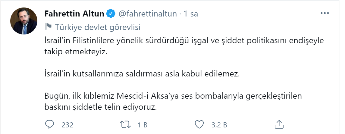Open the share tweet icon
Image resolution: width=345 pixels, height=134 pixels.
tap(279, 124)
